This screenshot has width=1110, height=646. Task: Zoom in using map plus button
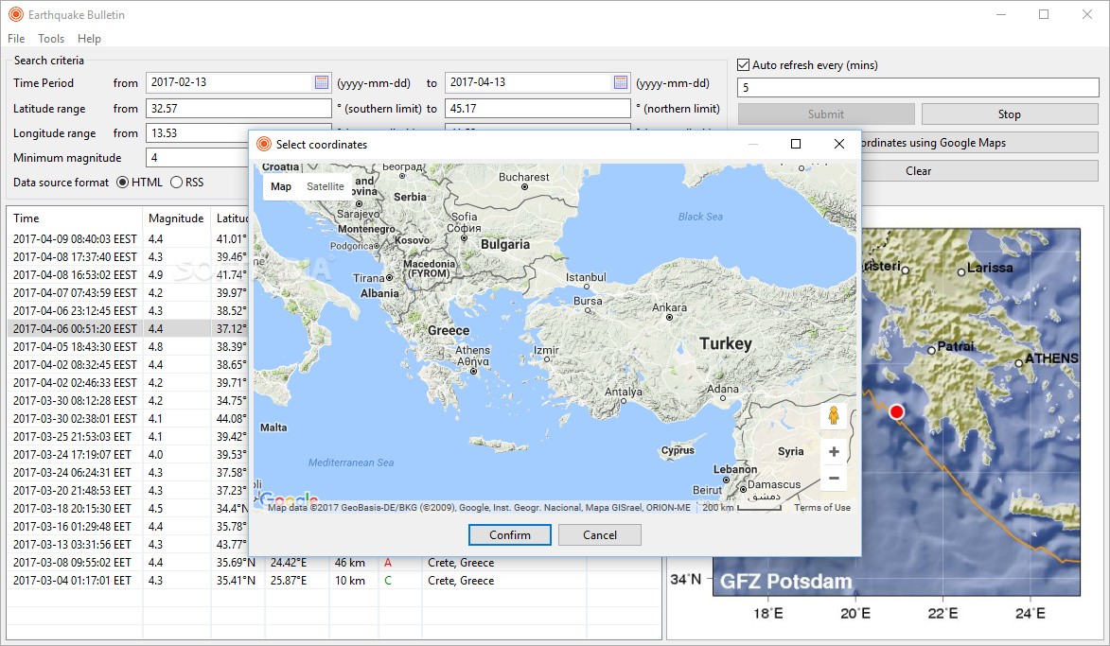(834, 451)
